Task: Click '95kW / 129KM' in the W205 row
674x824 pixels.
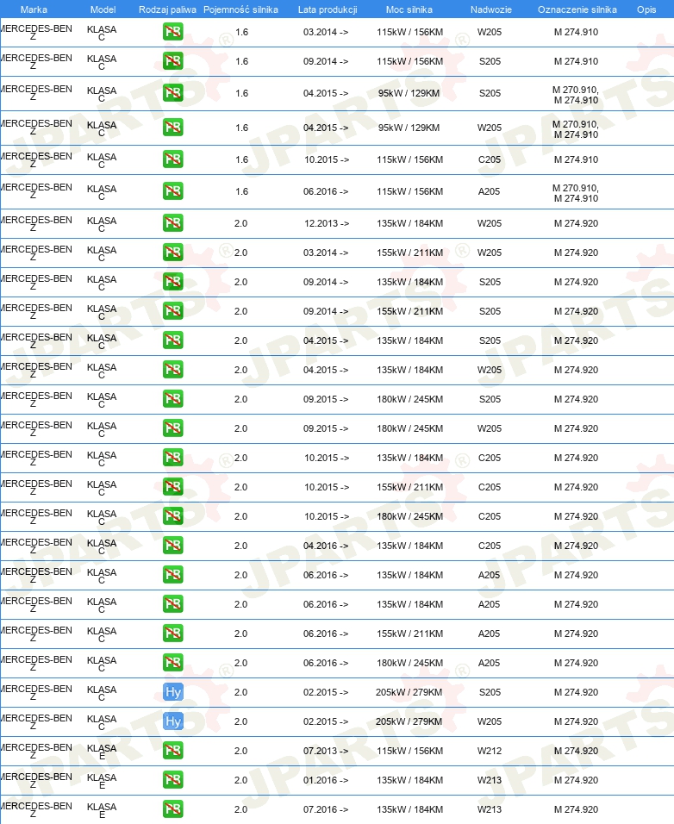Action: (x=409, y=128)
